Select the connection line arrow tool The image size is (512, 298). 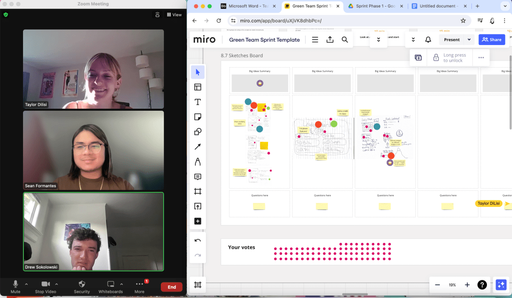[x=198, y=147]
